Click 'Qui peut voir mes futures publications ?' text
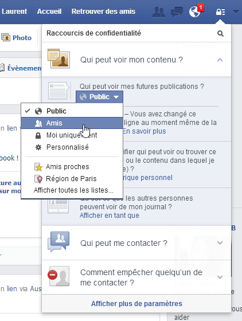242x321 pixels. (x=142, y=87)
